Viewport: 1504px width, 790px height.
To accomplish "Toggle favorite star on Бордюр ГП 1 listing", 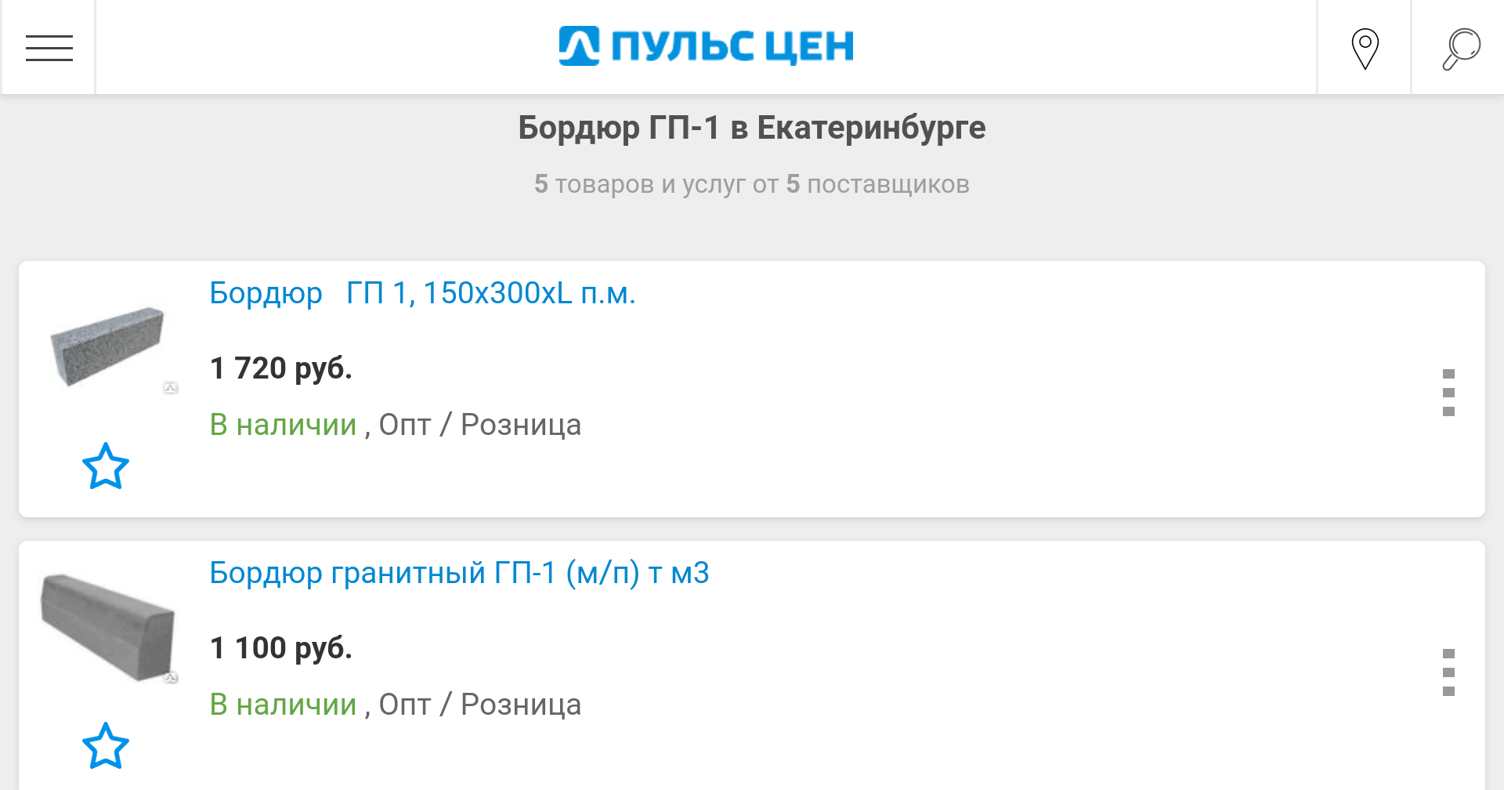I will tap(106, 468).
